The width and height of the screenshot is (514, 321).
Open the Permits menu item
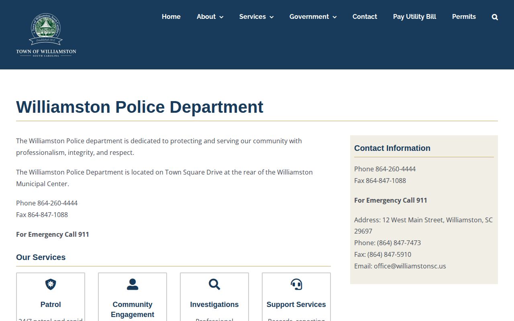464,16
